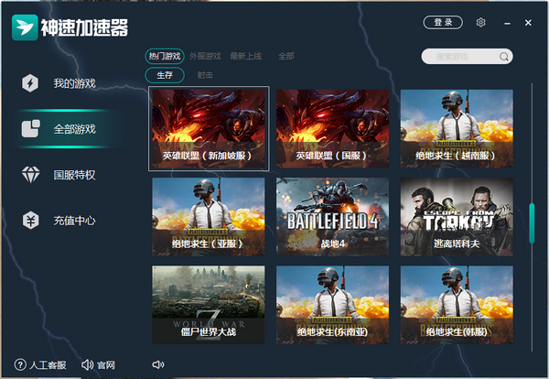Click the question mark help icon

20,364
